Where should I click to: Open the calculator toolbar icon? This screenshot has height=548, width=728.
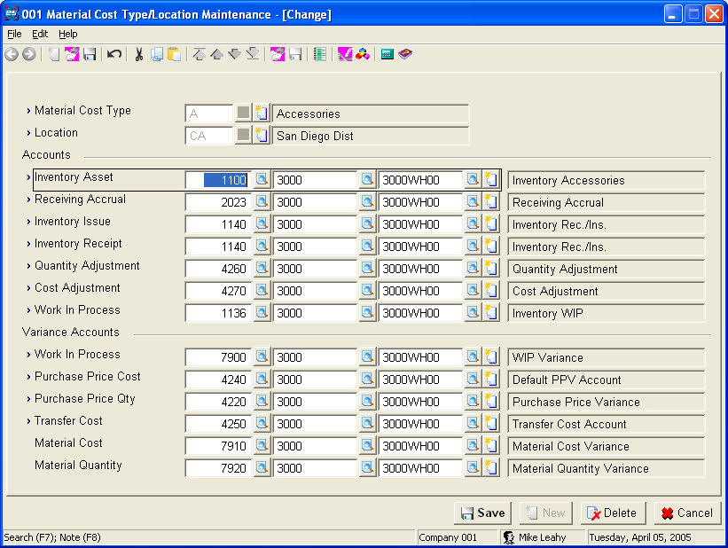387,54
